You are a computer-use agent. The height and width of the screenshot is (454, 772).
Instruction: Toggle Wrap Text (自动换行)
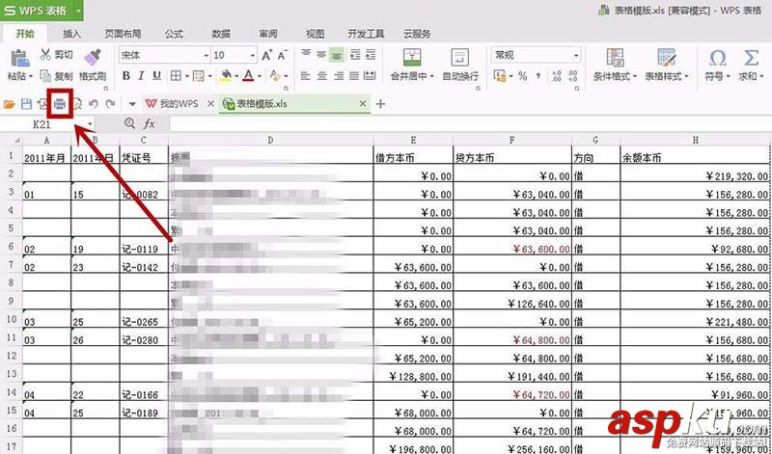click(x=460, y=64)
